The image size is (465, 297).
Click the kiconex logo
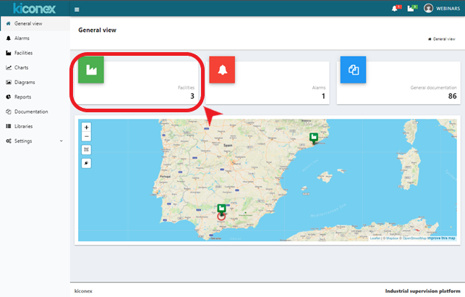tap(34, 9)
